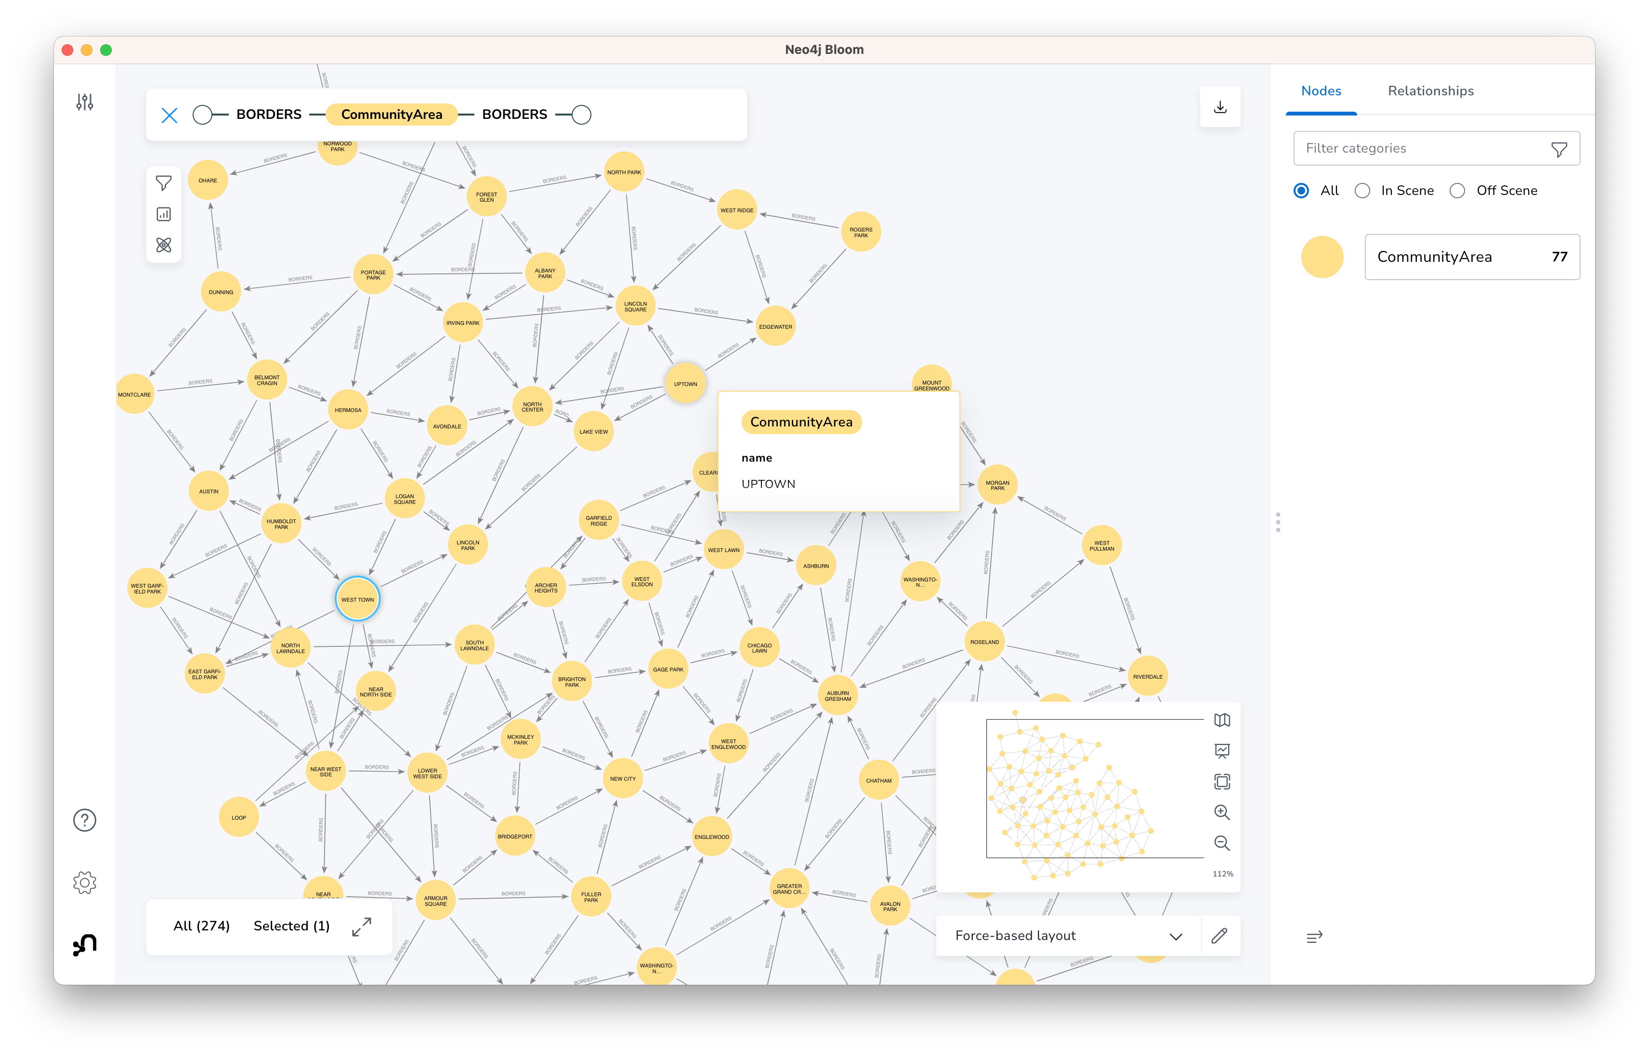Select the GAGE PARK node
This screenshot has width=1649, height=1056.
(667, 669)
